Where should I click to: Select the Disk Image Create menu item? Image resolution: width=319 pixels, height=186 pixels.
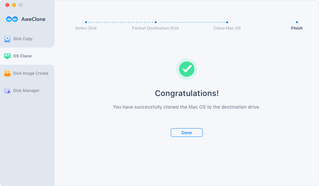pyautogui.click(x=27, y=73)
